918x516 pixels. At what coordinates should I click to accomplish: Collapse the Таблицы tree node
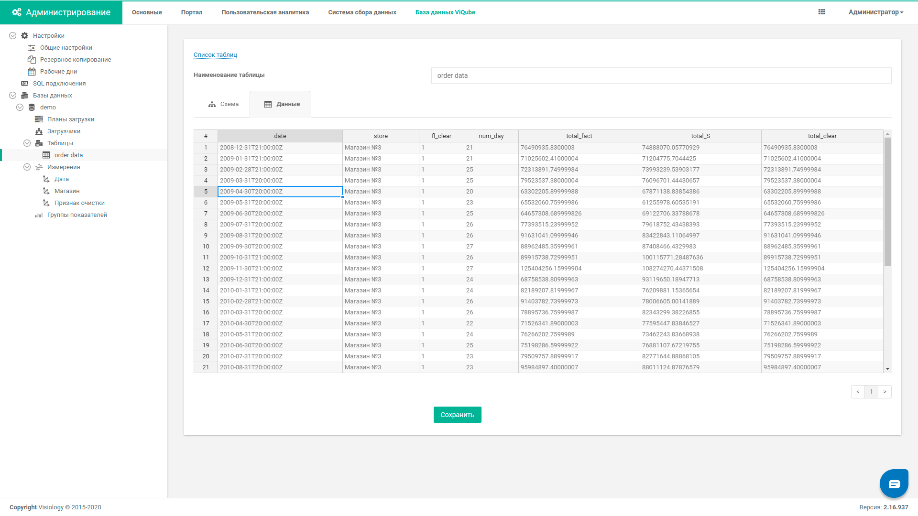(x=27, y=143)
